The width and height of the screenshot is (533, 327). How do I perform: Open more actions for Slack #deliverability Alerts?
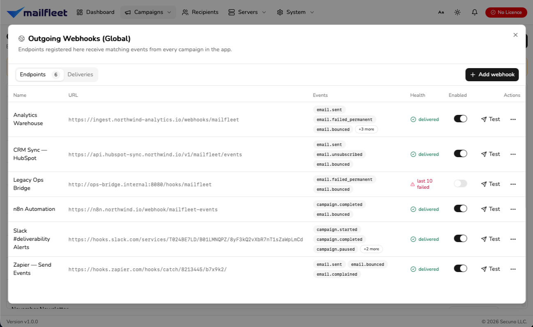pyautogui.click(x=513, y=239)
